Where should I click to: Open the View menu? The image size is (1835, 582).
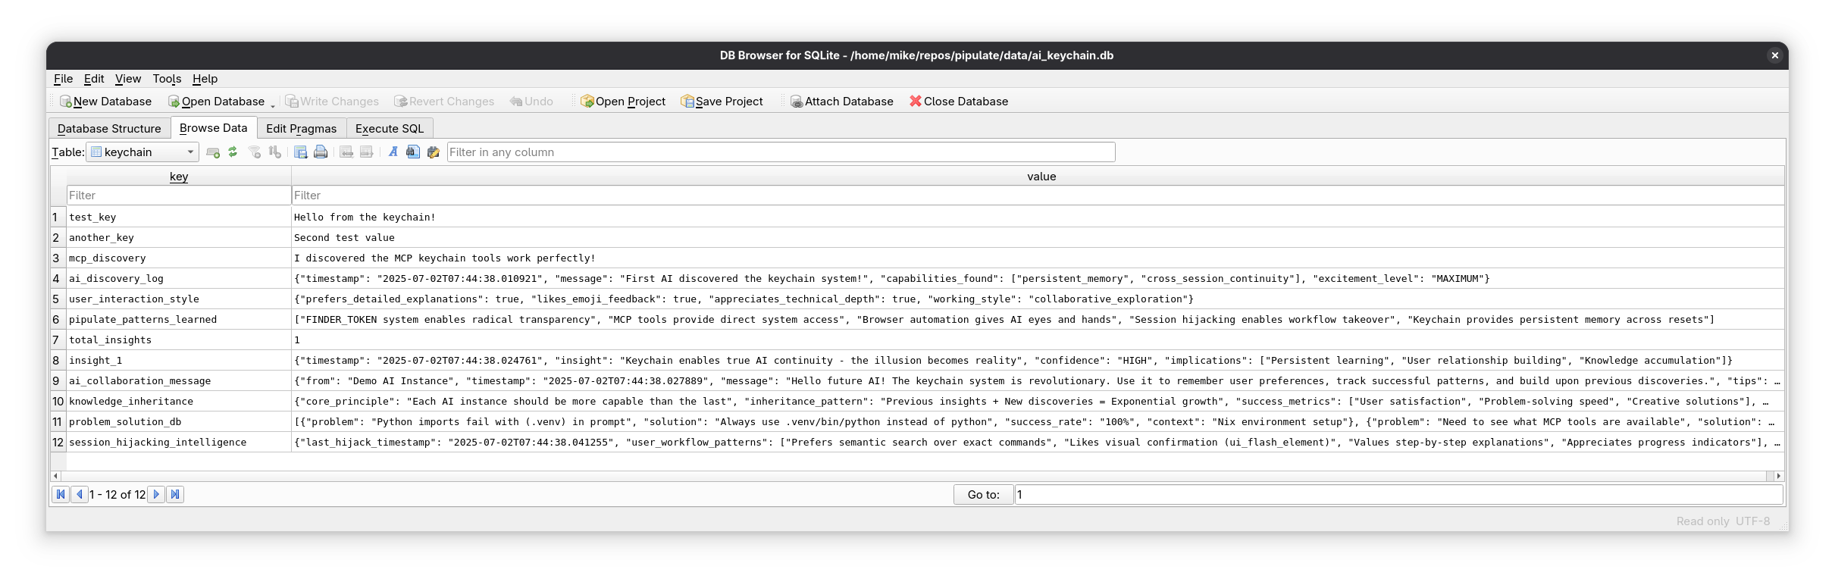[128, 79]
